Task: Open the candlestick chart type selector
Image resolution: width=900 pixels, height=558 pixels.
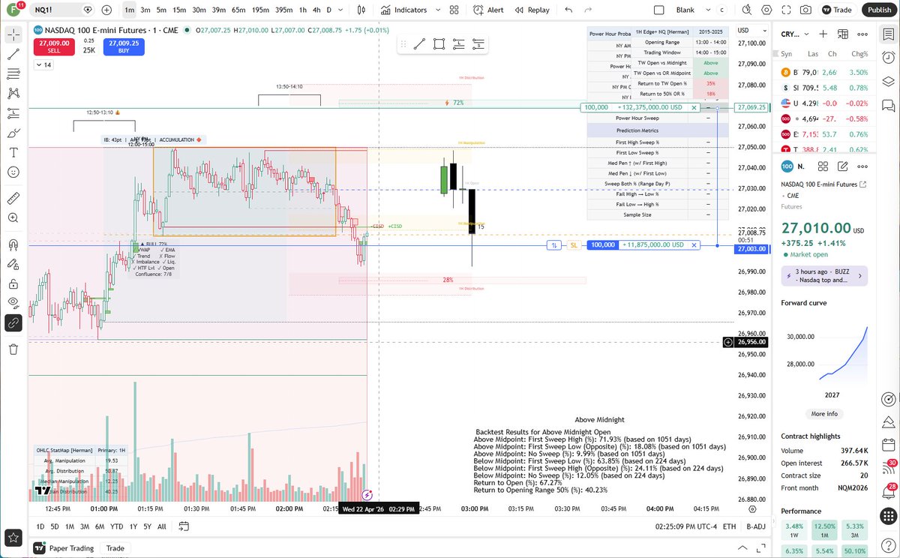Action: click(x=361, y=10)
